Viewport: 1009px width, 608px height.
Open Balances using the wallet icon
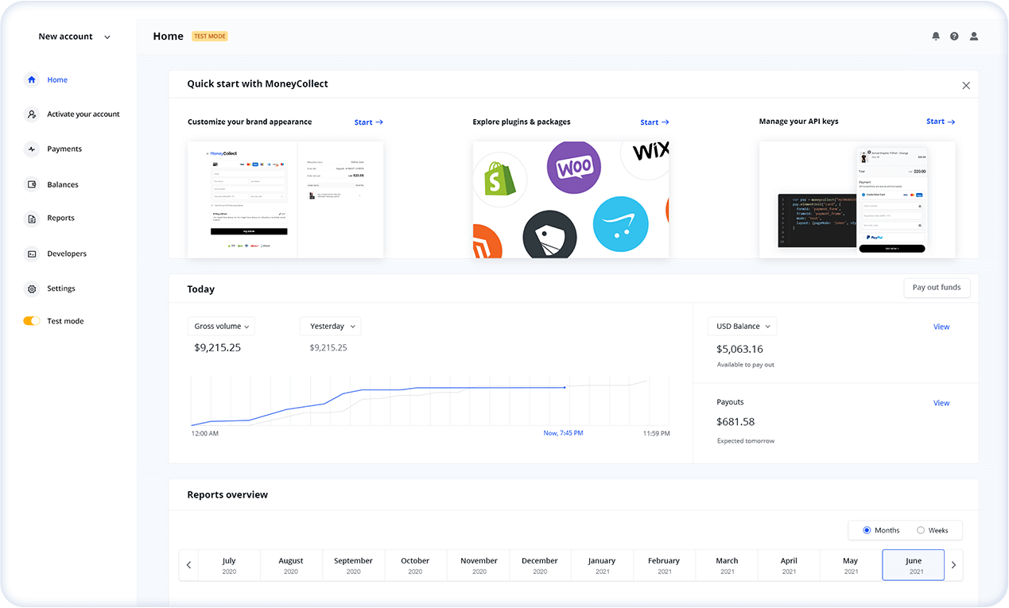pyautogui.click(x=32, y=184)
